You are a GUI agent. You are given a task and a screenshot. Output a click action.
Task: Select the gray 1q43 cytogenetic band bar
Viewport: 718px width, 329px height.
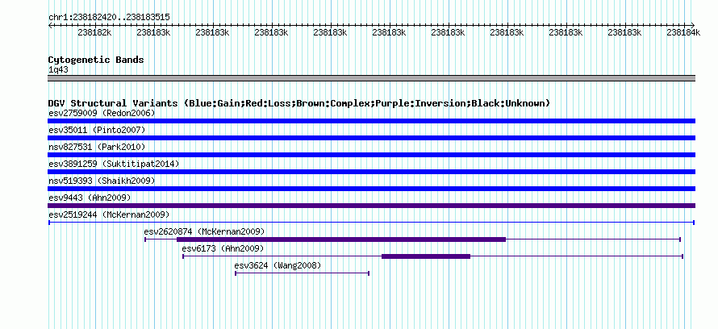[371, 78]
